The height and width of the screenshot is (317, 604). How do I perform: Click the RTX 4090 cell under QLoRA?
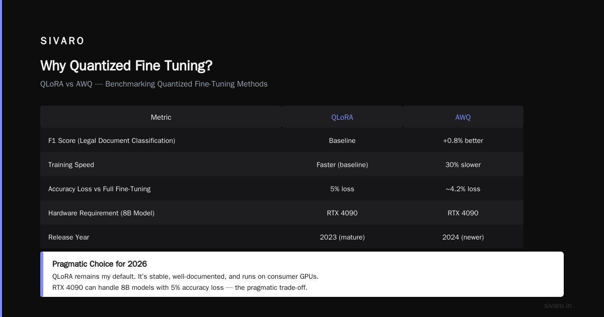342,213
